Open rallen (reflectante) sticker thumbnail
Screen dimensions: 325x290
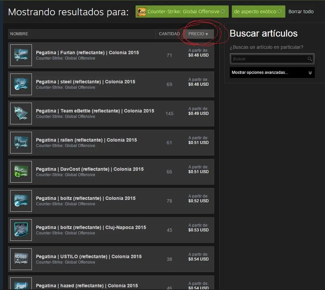pos(21,143)
